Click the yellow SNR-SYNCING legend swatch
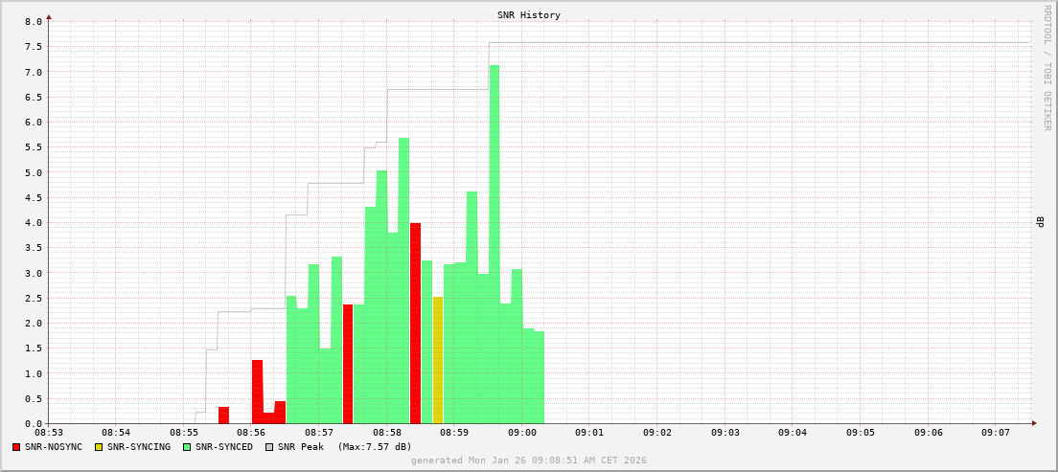This screenshot has width=1058, height=472. click(98, 447)
